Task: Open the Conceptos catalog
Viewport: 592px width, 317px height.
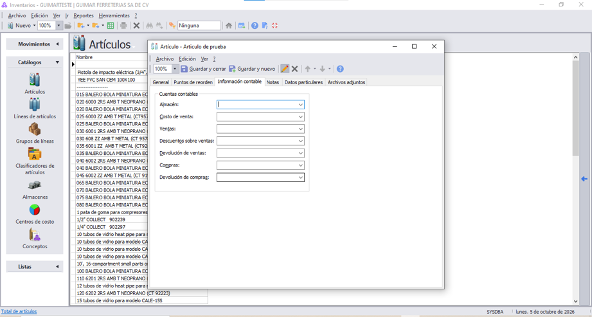Action: [x=35, y=239]
